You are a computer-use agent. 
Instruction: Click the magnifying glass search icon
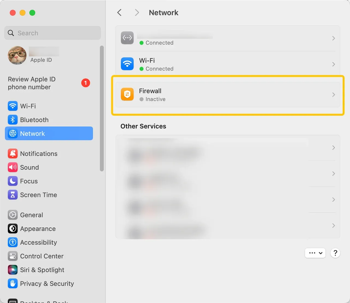pyautogui.click(x=11, y=33)
